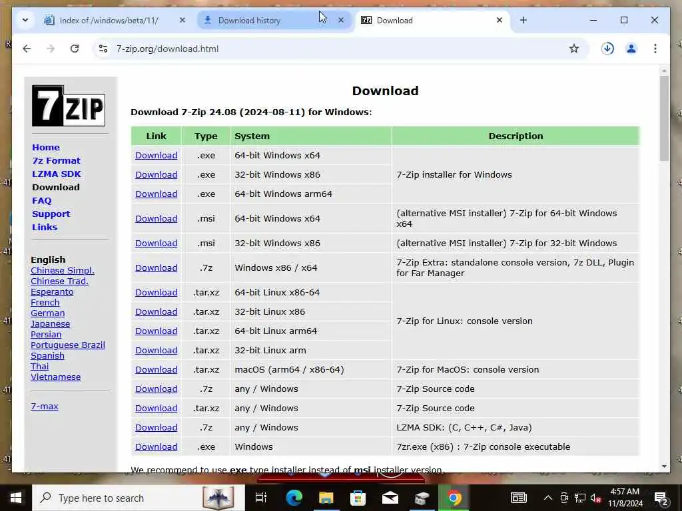Image resolution: width=682 pixels, height=511 pixels.
Task: Open Task View on taskbar
Action: [x=260, y=498]
